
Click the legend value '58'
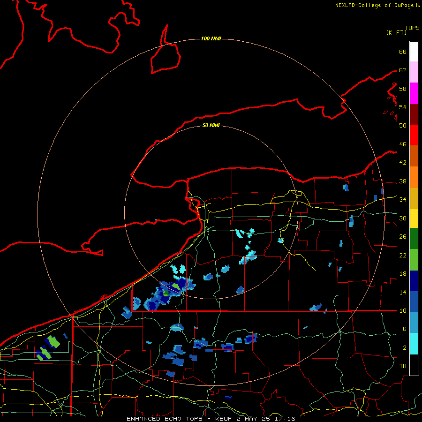point(403,89)
